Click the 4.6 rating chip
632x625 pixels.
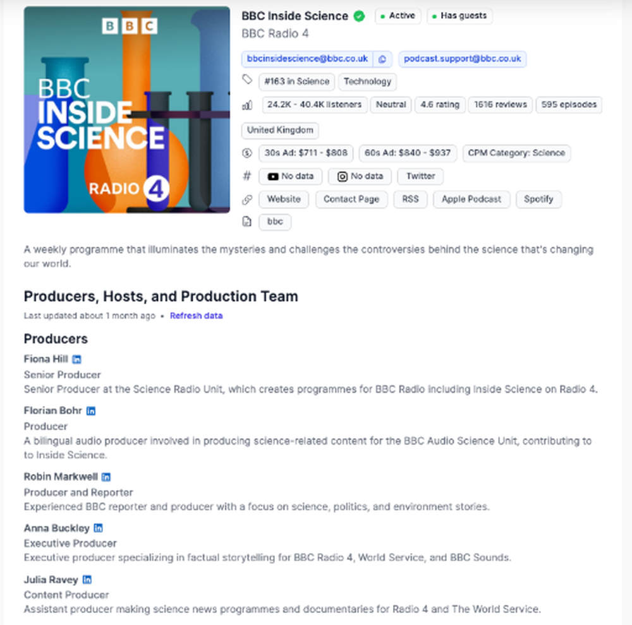(440, 105)
